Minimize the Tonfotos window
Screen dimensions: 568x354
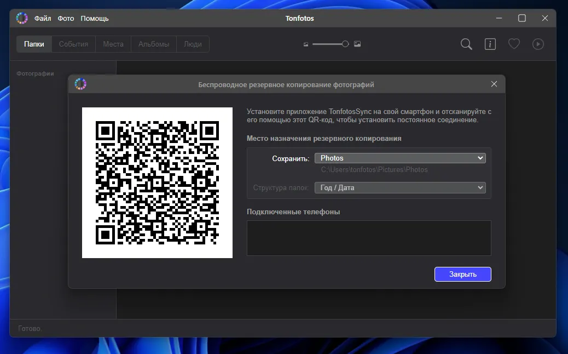coord(499,18)
